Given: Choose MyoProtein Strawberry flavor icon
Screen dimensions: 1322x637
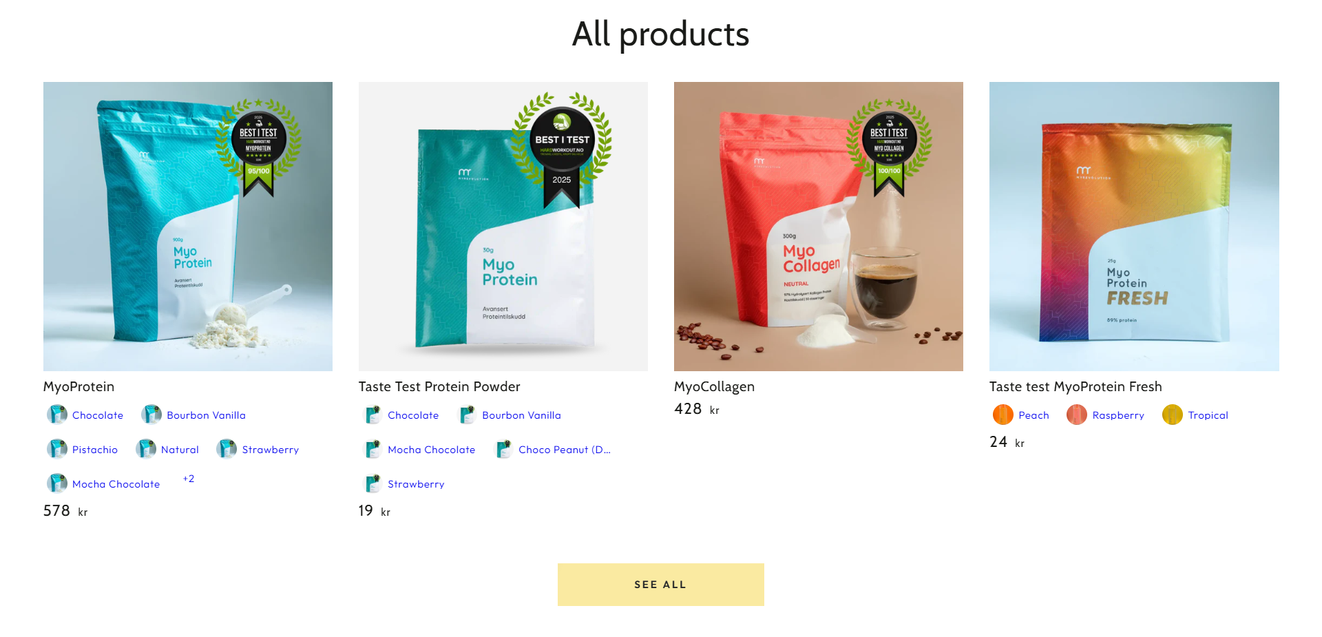Looking at the screenshot, I should point(227,449).
